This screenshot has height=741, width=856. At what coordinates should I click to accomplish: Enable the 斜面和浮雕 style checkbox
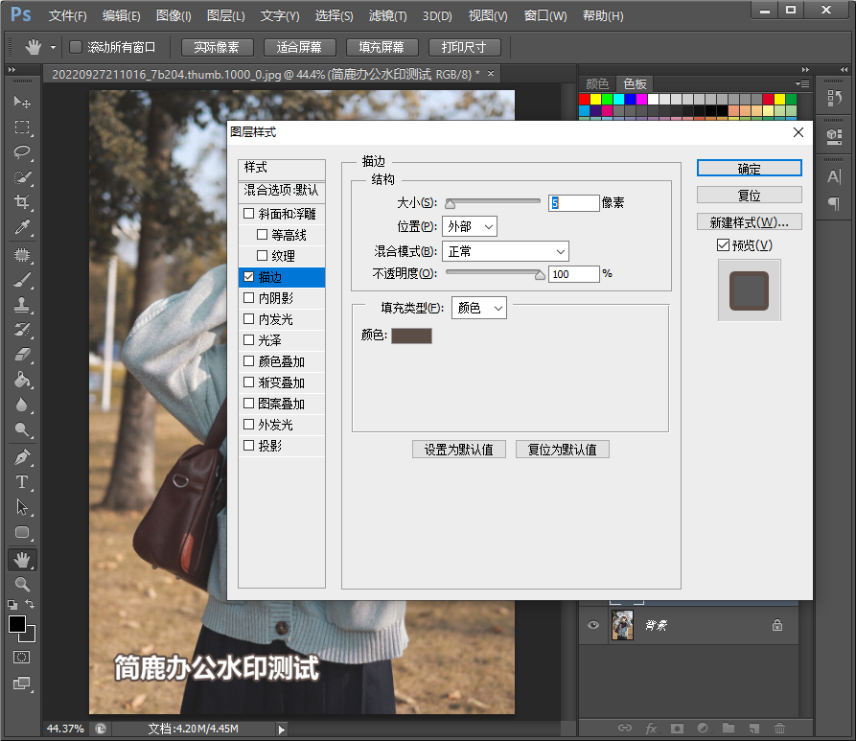[x=249, y=214]
